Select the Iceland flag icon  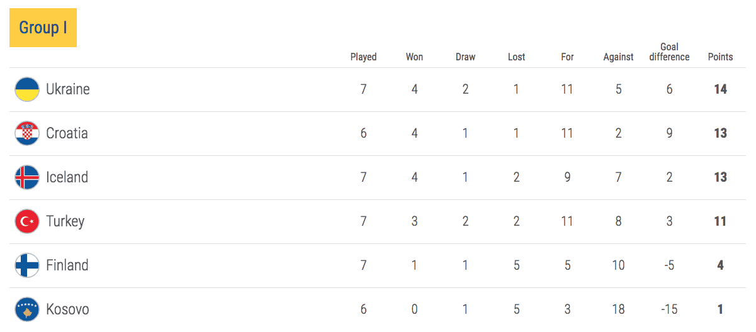[27, 177]
